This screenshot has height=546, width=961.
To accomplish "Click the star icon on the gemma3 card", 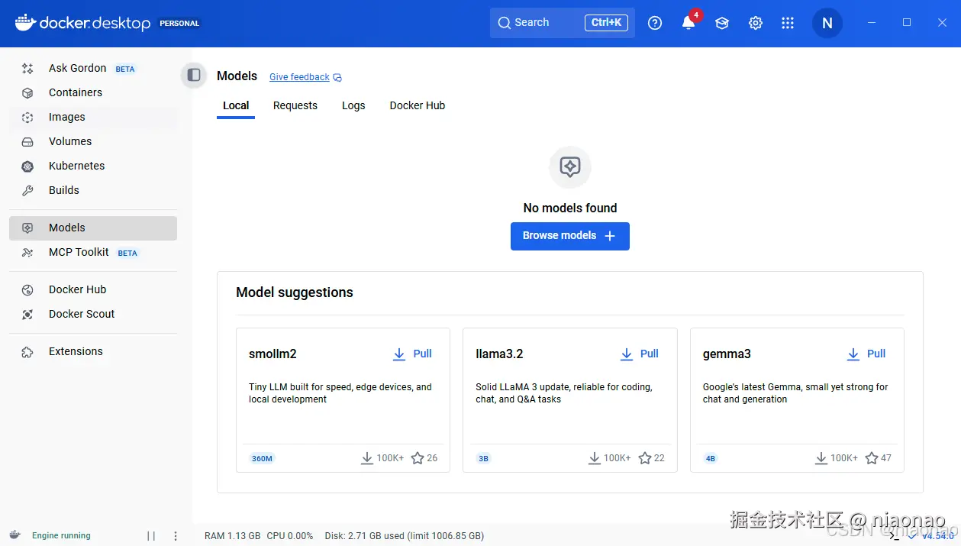I will coord(872,458).
